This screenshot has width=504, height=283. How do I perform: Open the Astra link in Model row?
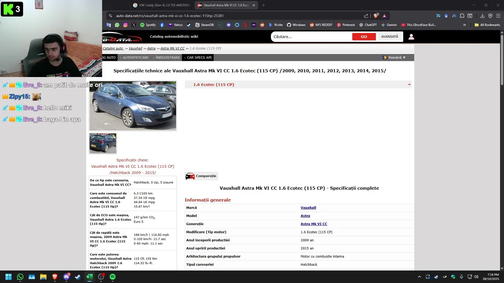click(305, 216)
